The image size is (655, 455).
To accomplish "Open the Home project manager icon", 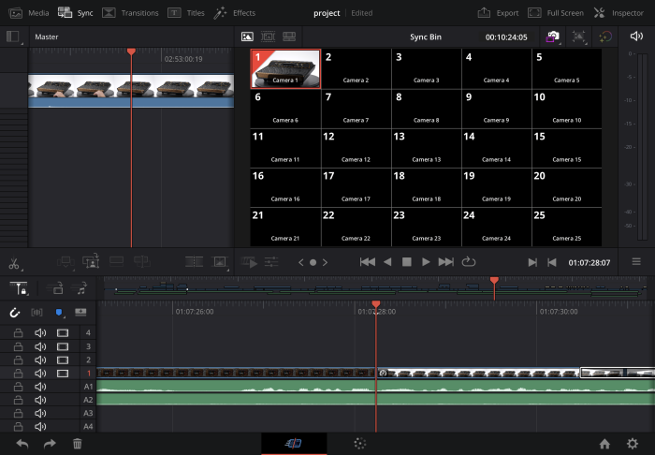I will pos(604,444).
